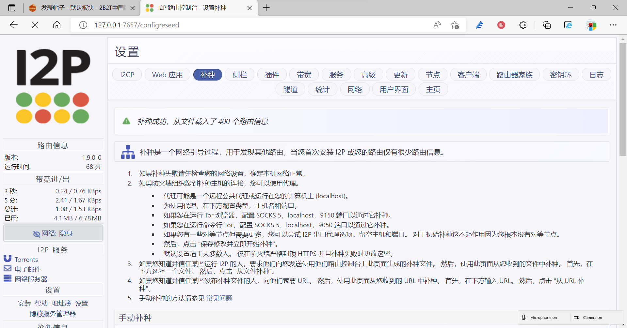
Task: Open the red hand blocker extension
Action: point(501,25)
